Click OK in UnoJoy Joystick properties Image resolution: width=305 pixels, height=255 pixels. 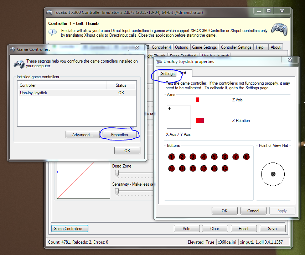tap(224, 211)
